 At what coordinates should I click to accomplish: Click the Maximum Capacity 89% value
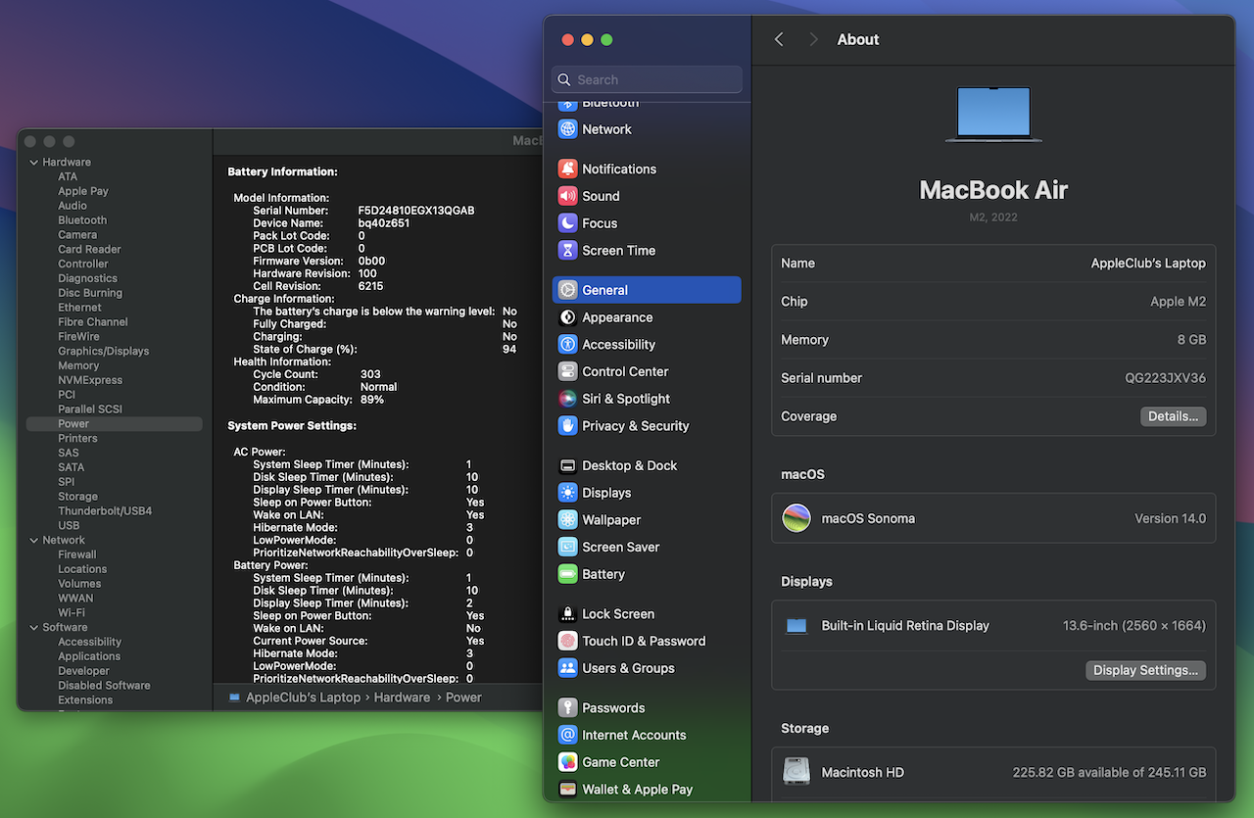[x=372, y=400]
